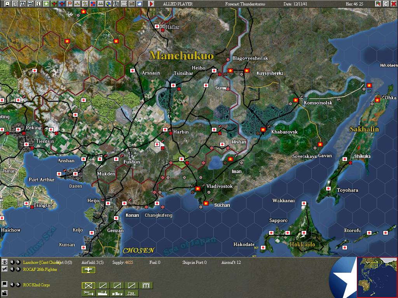The height and width of the screenshot is (298, 398).
Task: Click the cloud weather toolbar icon
Action: 140,4
